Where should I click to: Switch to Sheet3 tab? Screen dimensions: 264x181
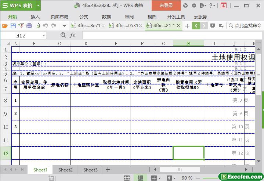tap(90, 170)
